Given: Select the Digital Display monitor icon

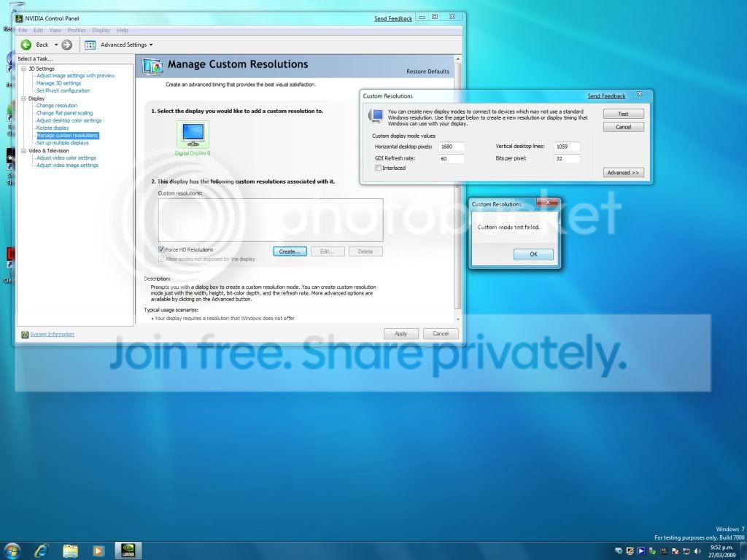Looking at the screenshot, I should click(193, 134).
